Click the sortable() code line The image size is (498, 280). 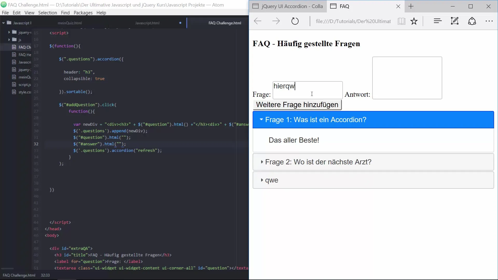[75, 92]
